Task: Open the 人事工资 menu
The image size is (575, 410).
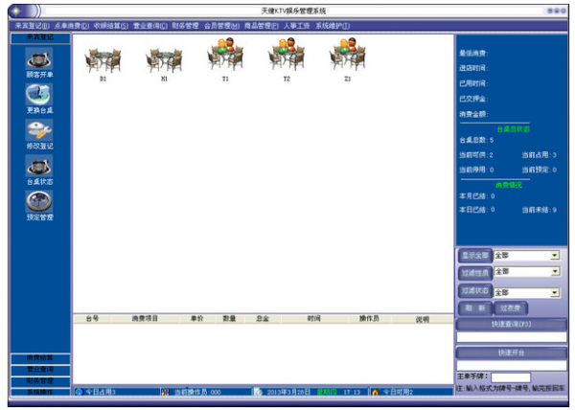Action: click(297, 26)
